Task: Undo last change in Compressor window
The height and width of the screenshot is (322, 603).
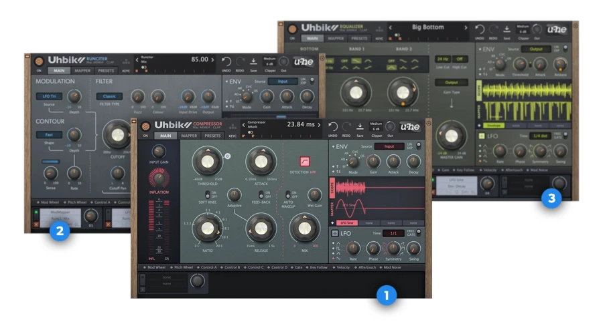Action: 332,126
